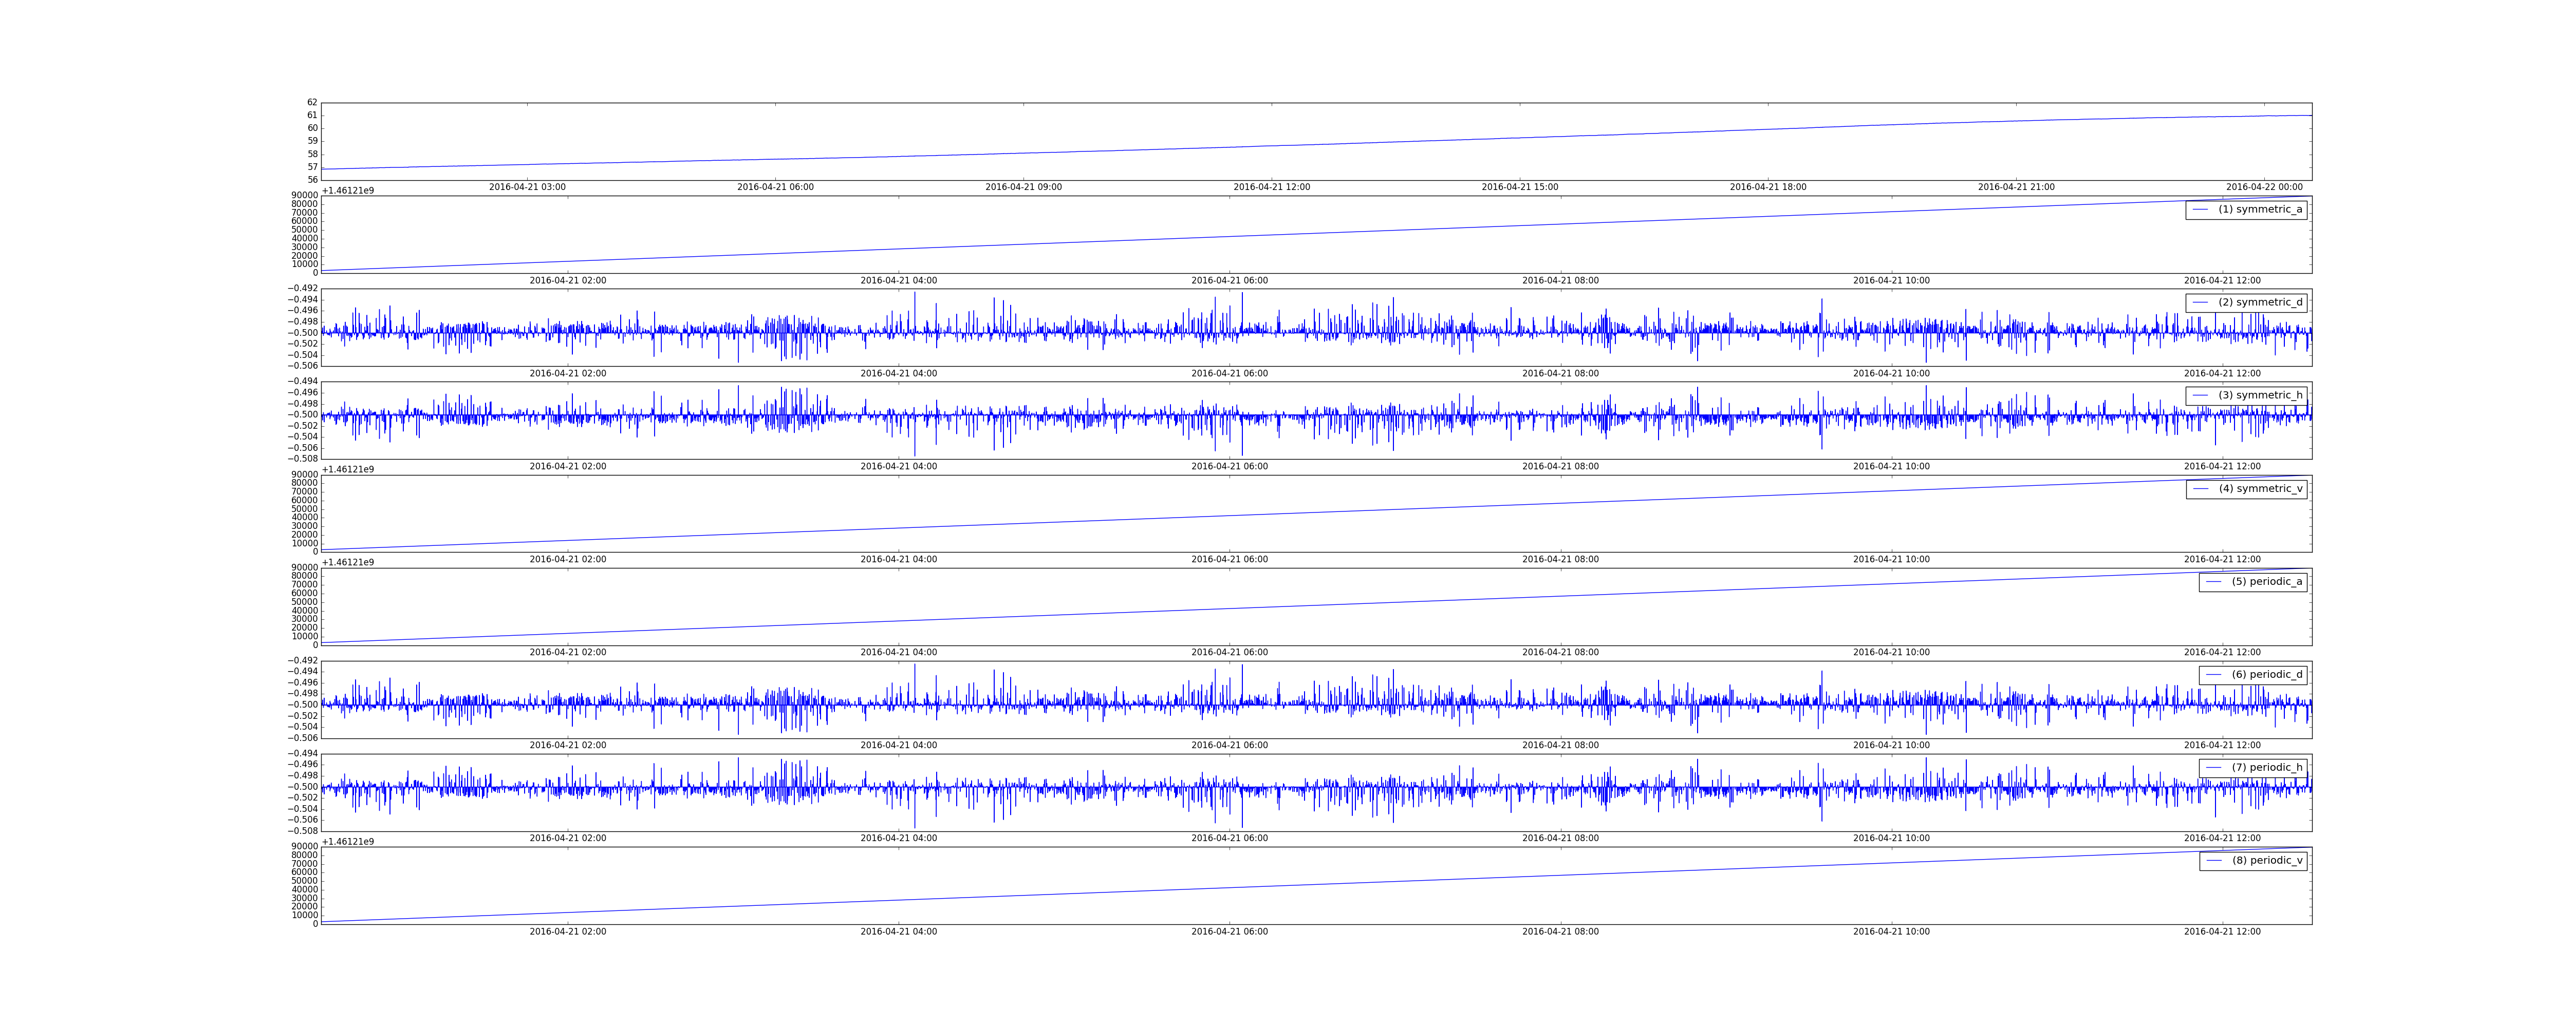This screenshot has height=1027, width=2569.
Task: Click the 2016-04-21 15:00 axis label
Action: [x=1520, y=187]
